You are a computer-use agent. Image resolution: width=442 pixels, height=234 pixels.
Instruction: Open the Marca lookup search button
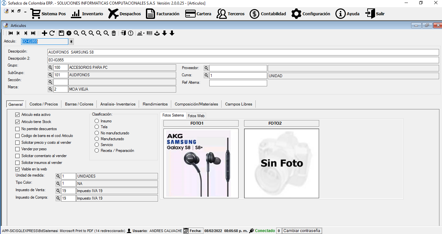pyautogui.click(x=50, y=89)
